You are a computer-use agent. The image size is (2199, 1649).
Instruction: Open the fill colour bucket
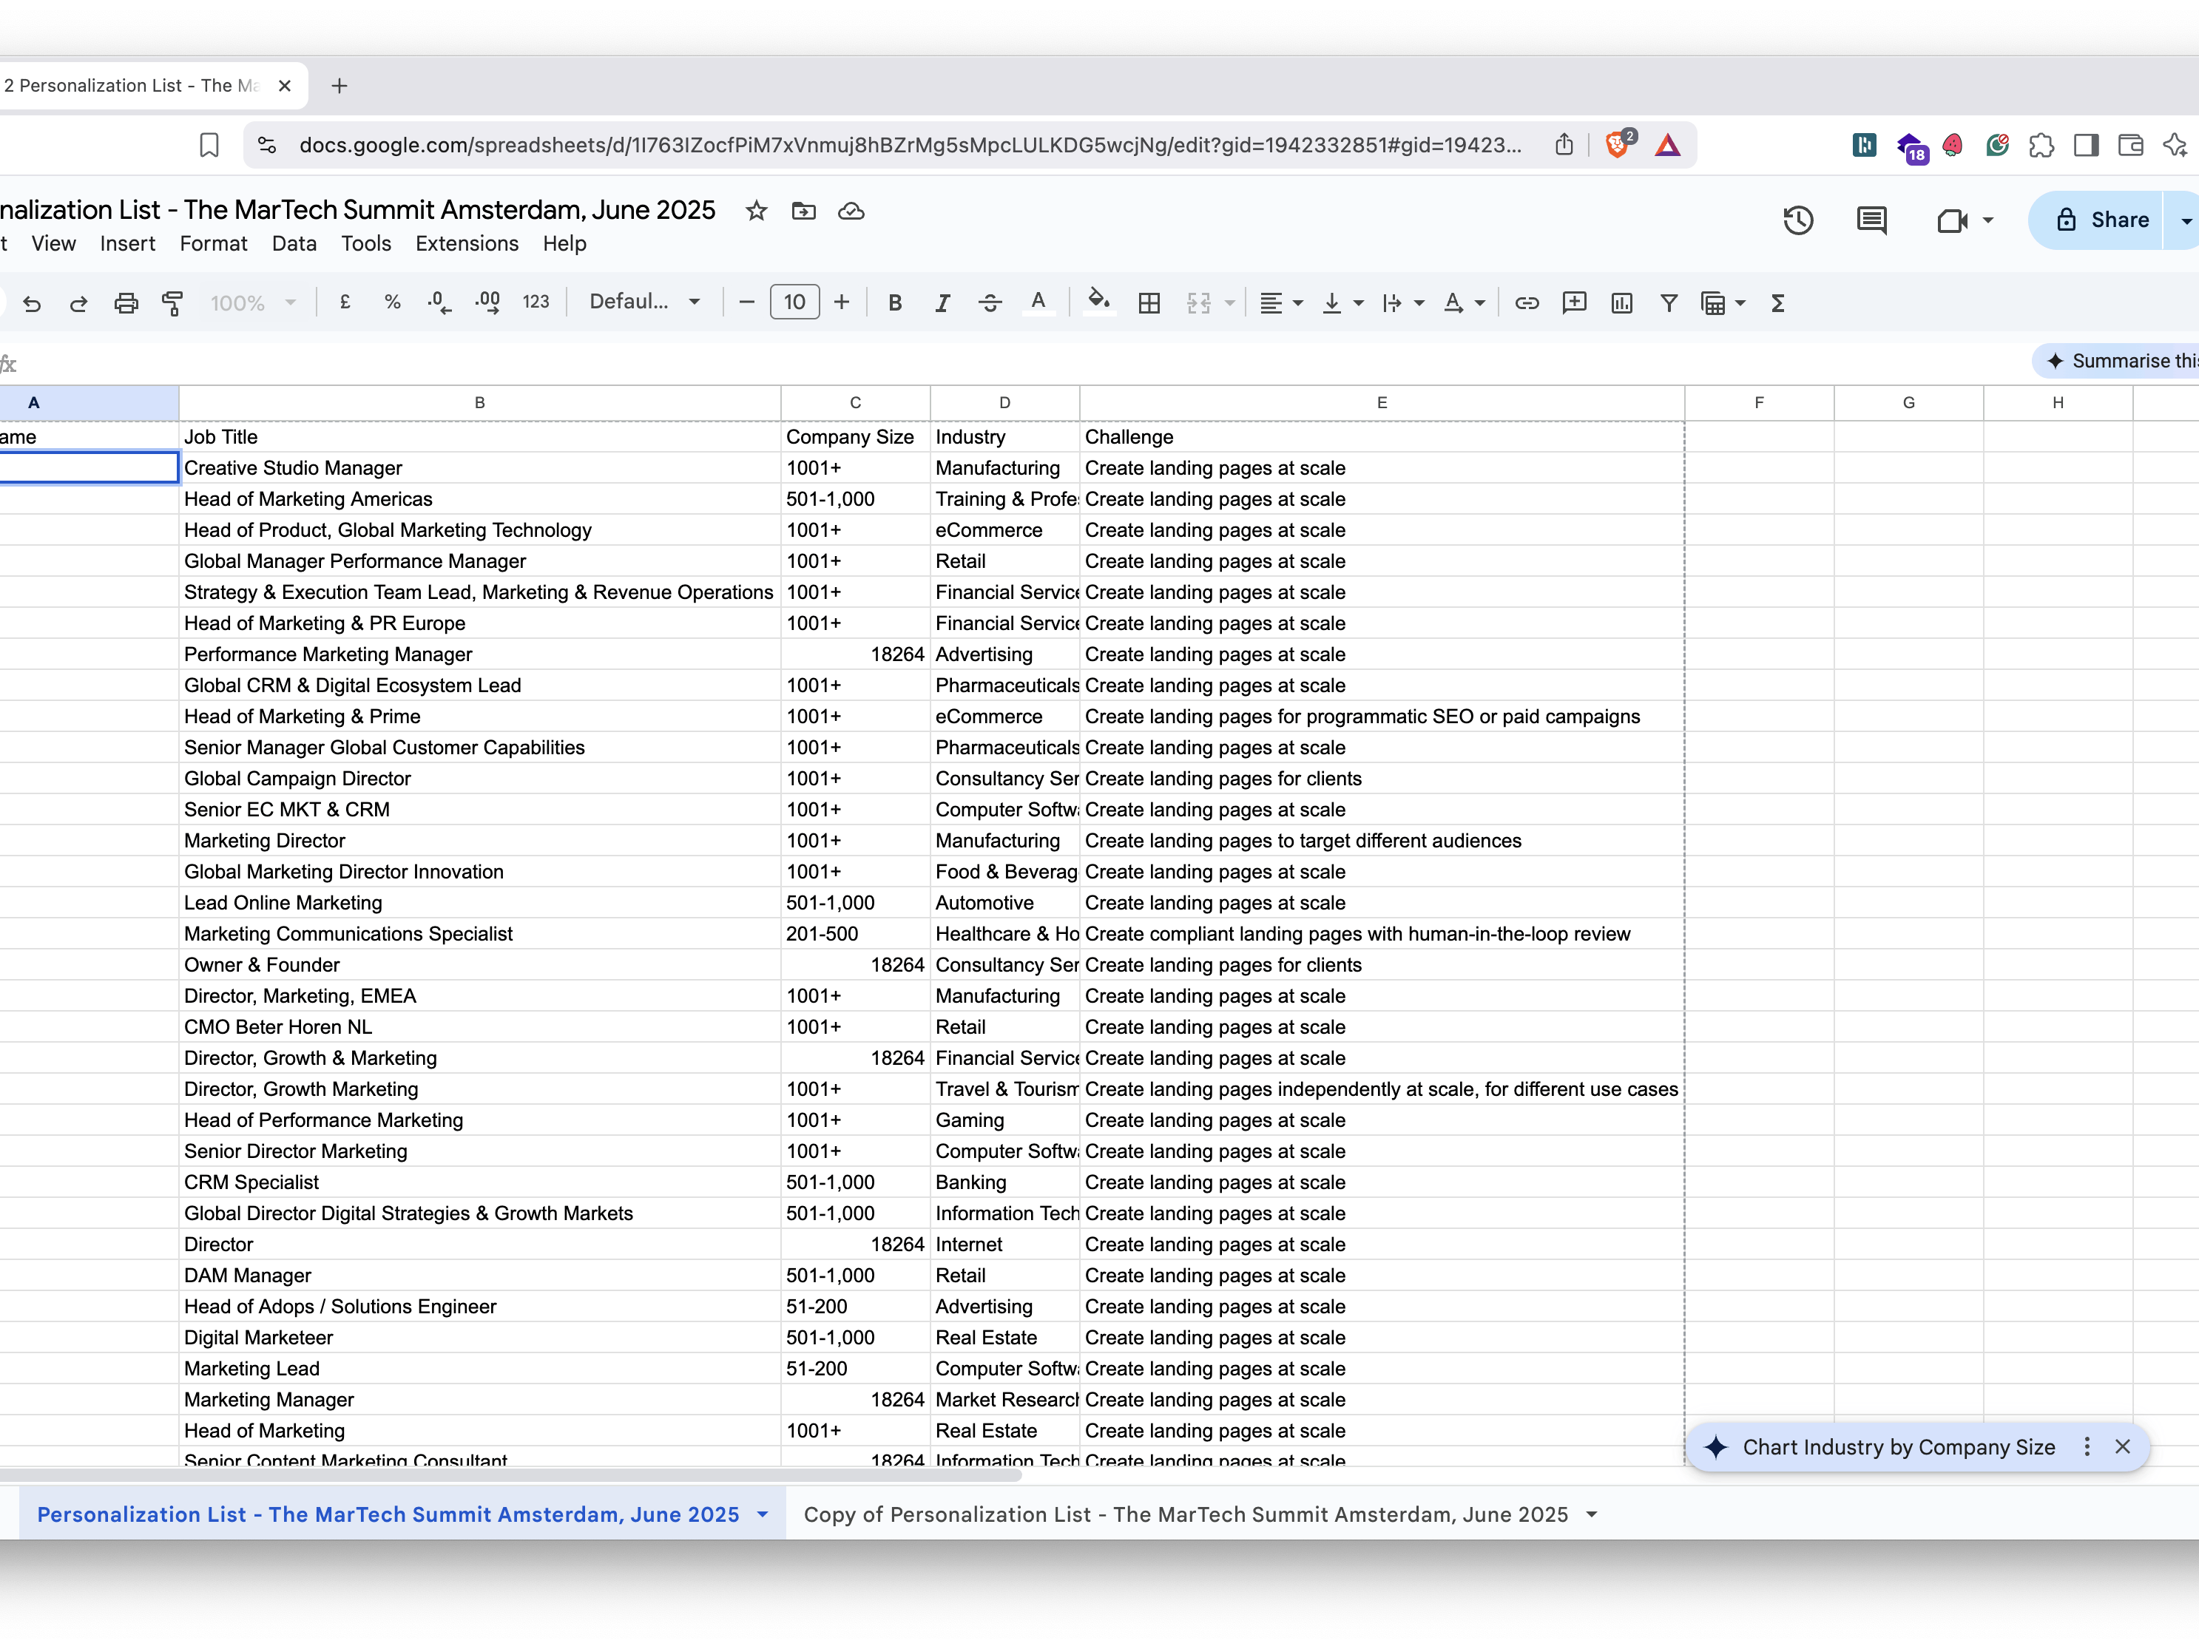tap(1098, 302)
